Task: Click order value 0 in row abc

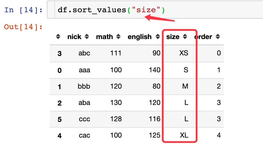Action: coord(219,53)
